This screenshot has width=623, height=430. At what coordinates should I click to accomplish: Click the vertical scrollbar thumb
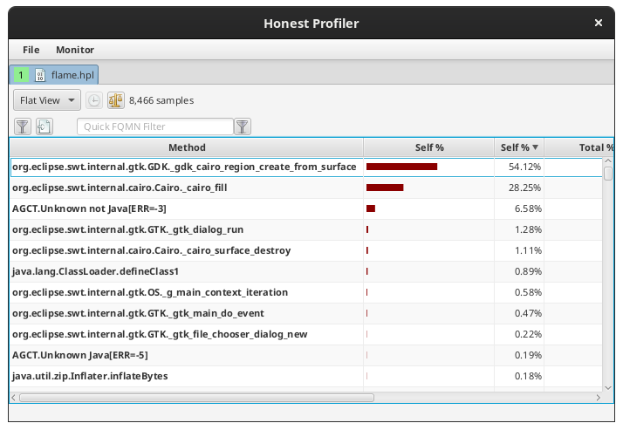608,174
